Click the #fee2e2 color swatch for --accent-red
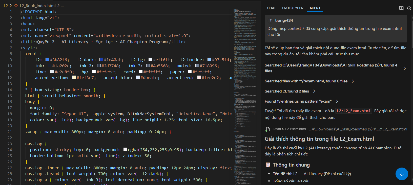 pos(199,78)
